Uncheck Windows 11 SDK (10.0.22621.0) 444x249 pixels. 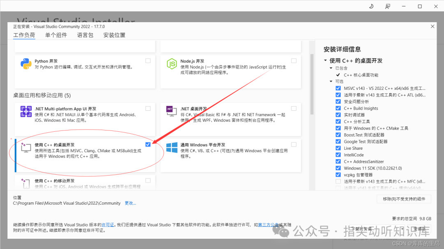coord(338,168)
